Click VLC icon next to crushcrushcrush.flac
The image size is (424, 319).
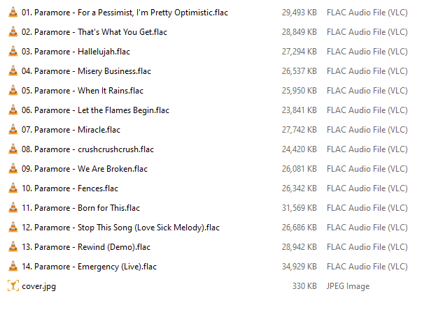coord(13,149)
